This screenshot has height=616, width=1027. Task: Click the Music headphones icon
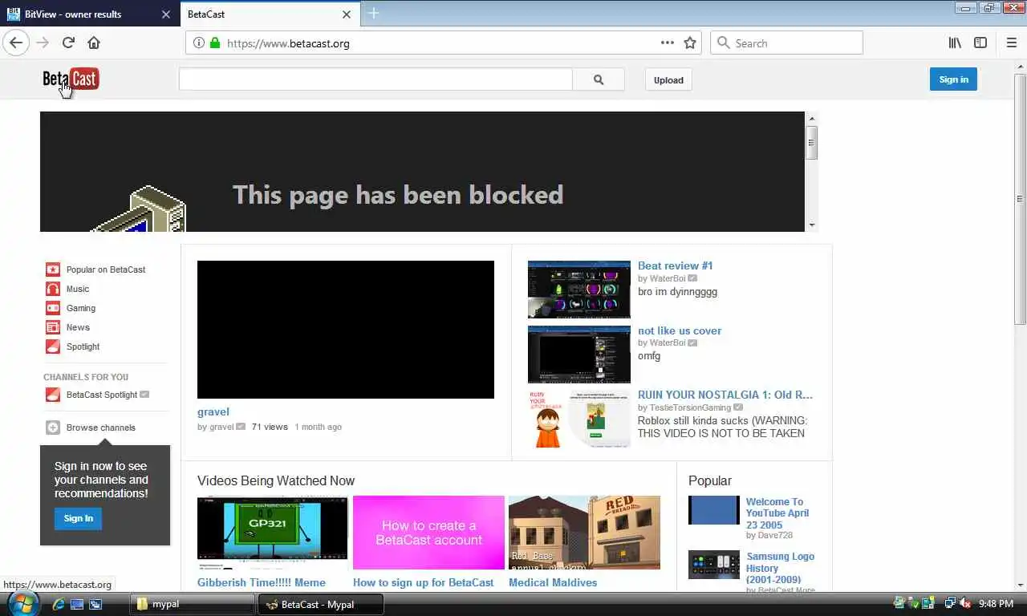[53, 289]
